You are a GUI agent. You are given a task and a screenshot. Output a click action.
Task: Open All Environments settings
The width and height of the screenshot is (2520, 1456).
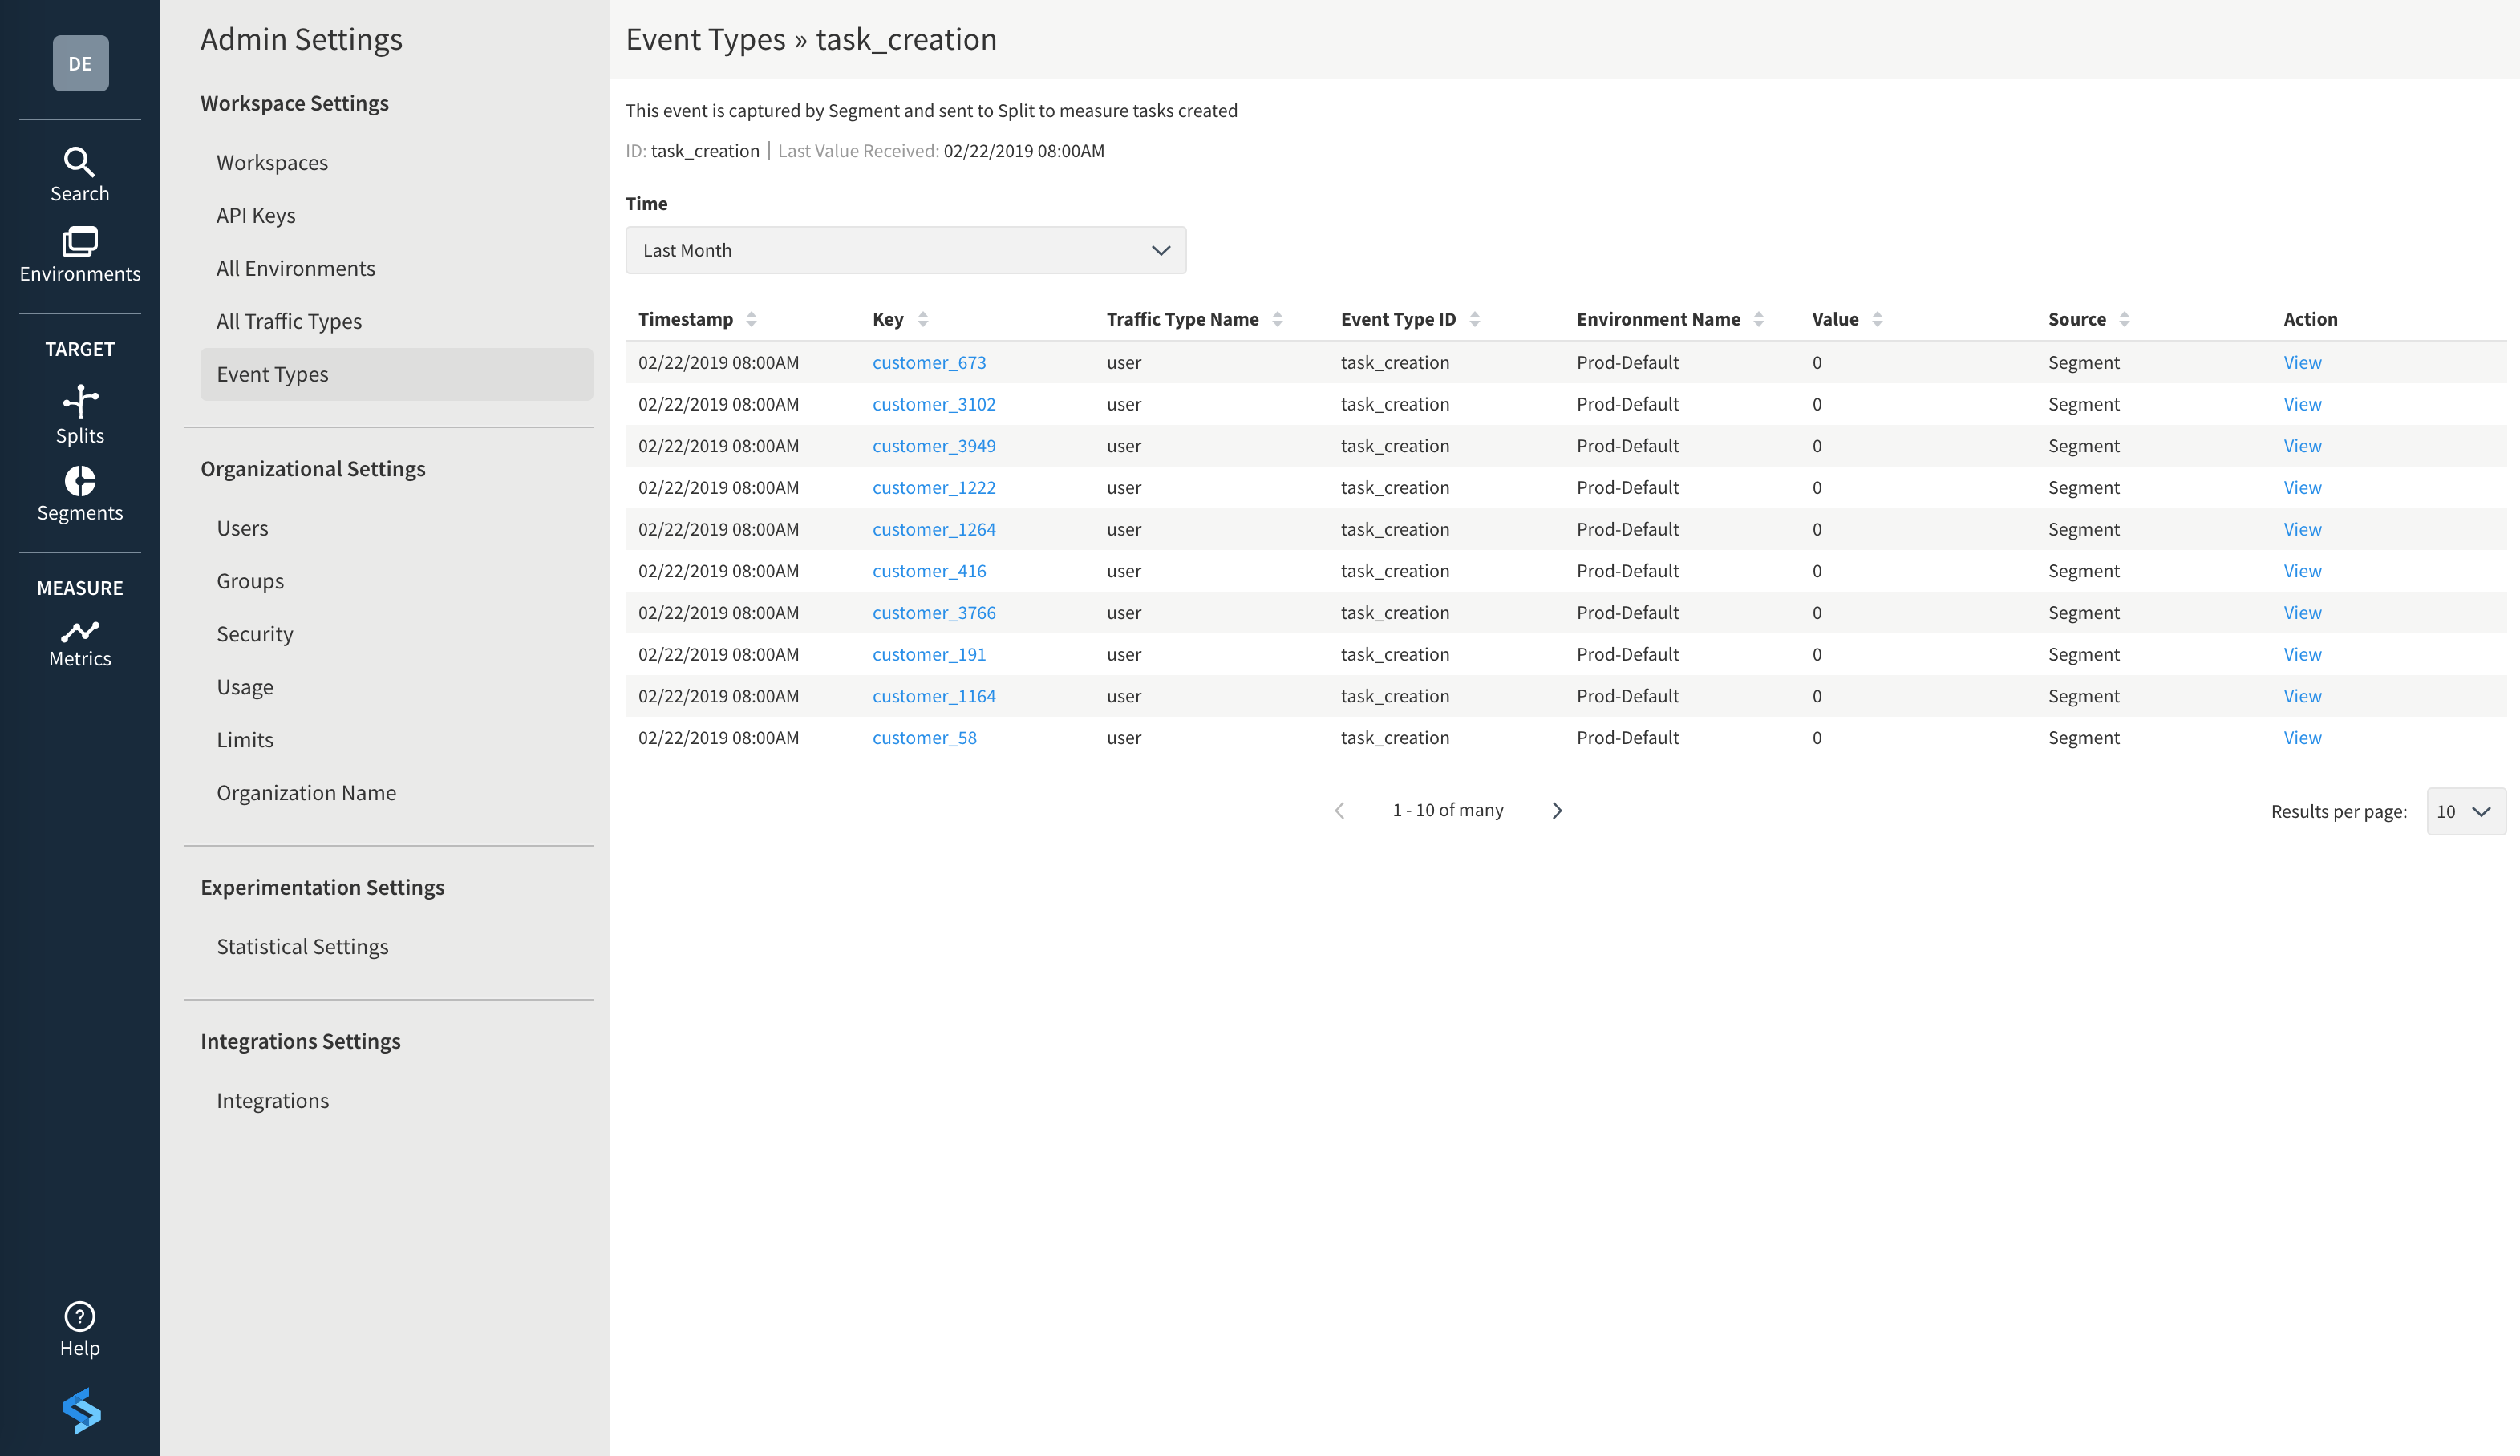(296, 268)
